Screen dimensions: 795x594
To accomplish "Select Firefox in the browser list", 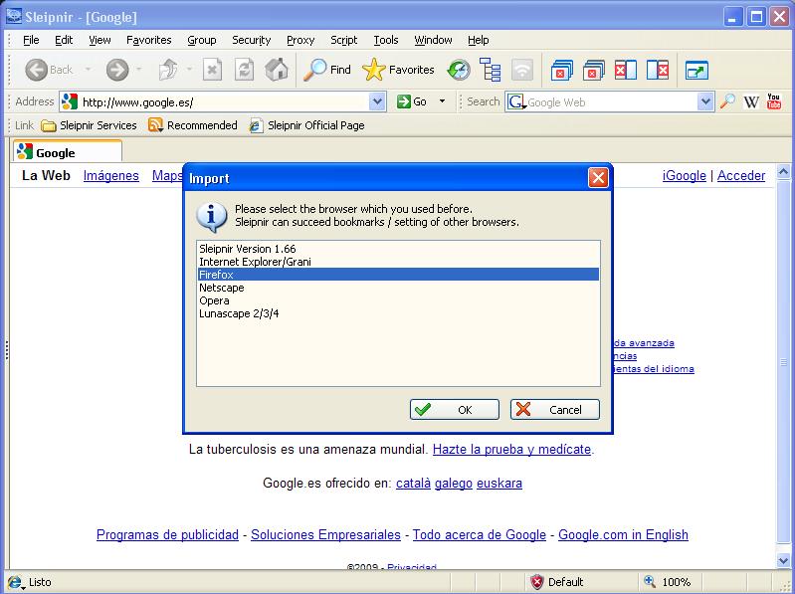I will (x=398, y=275).
